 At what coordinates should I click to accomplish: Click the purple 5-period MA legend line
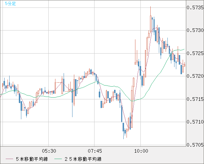coord(10,159)
